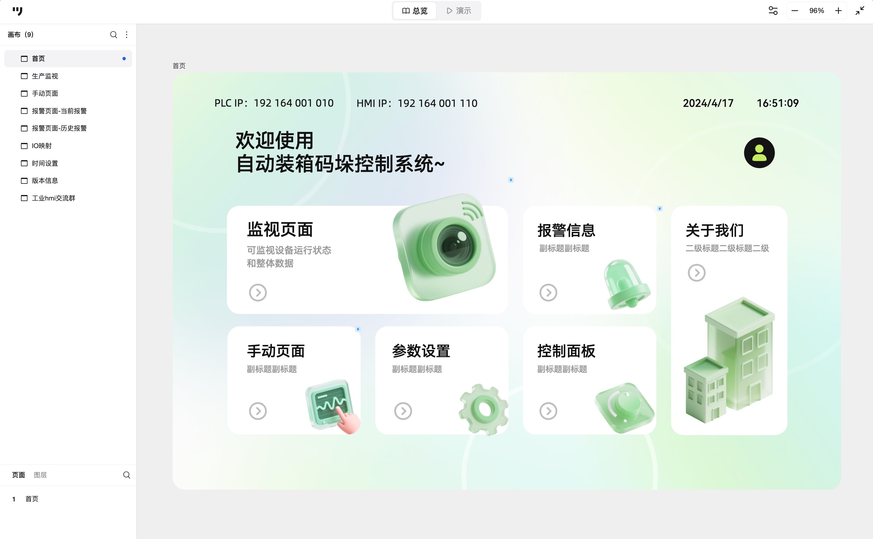The width and height of the screenshot is (873, 539).
Task: Open the preview settings sliders icon
Action: point(773,11)
